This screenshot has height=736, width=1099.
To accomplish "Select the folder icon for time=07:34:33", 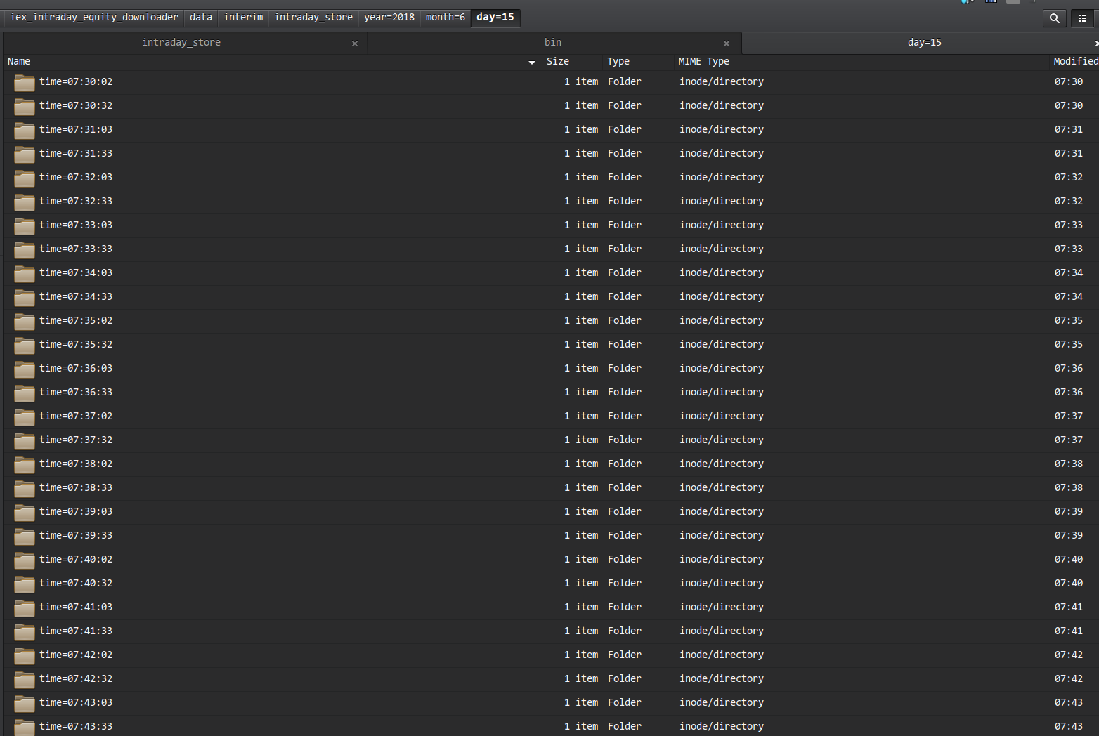I will coord(25,298).
